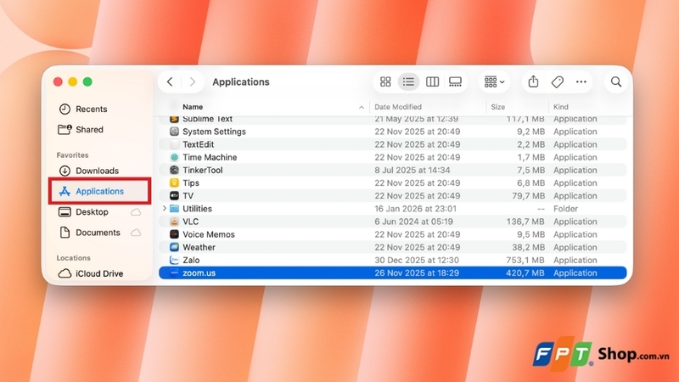
Task: Select the Voice Memos file name
Action: click(x=208, y=234)
